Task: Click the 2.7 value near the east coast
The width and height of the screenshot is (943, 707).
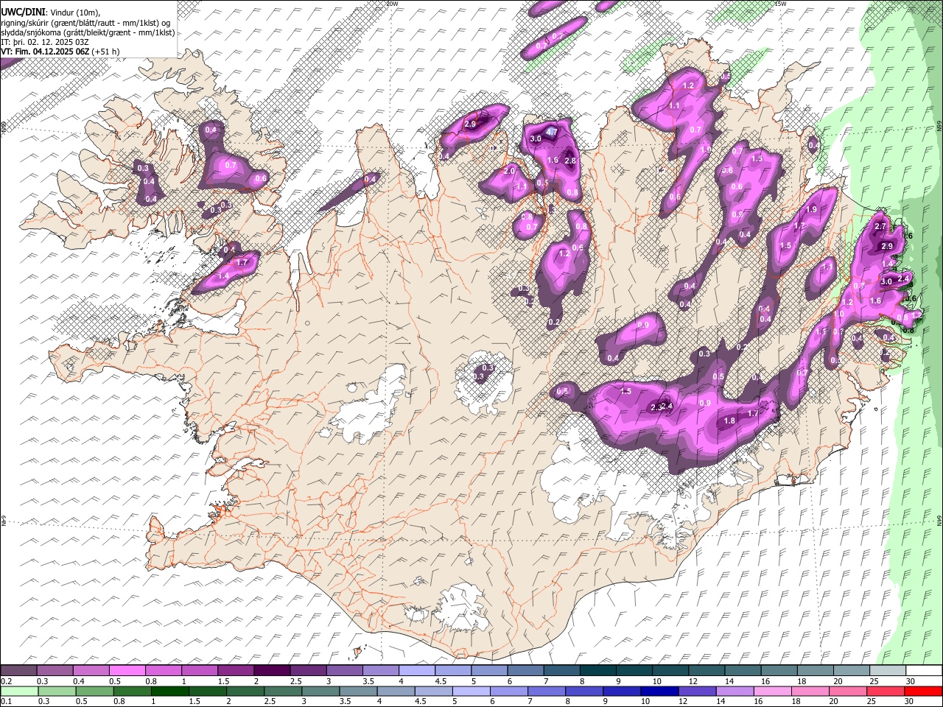Action: [880, 227]
